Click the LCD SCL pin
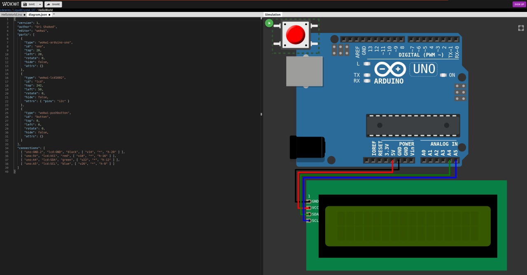 click(309, 221)
